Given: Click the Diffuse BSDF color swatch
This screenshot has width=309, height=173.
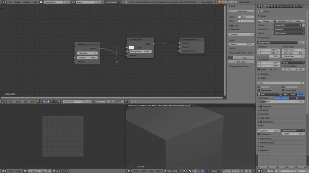Looking at the screenshot, I should tap(131, 48).
